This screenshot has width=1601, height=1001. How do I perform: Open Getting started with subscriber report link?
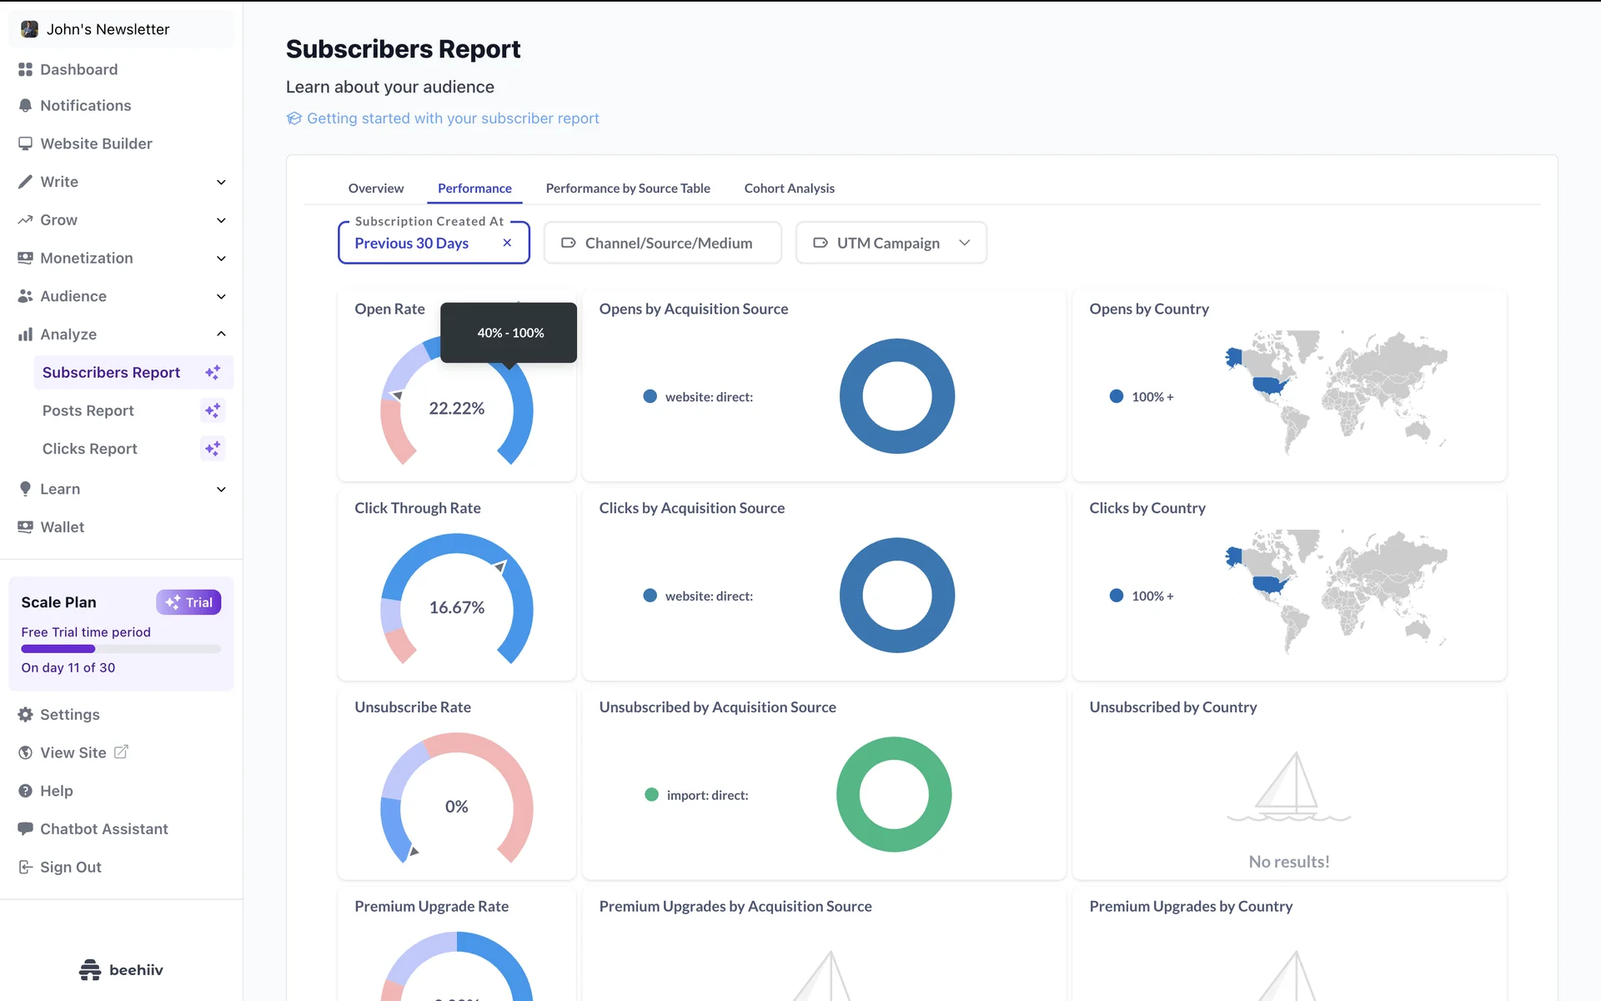tap(452, 118)
